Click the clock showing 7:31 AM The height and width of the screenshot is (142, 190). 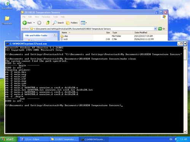point(183,139)
